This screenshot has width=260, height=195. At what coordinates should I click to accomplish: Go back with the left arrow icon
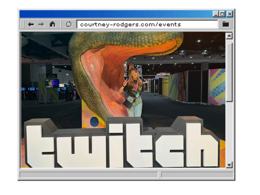pos(31,24)
